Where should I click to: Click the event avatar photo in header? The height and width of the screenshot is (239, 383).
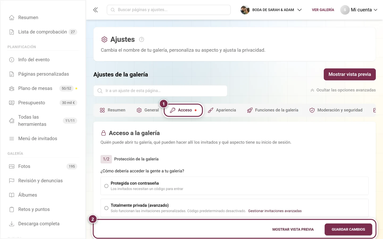click(245, 10)
